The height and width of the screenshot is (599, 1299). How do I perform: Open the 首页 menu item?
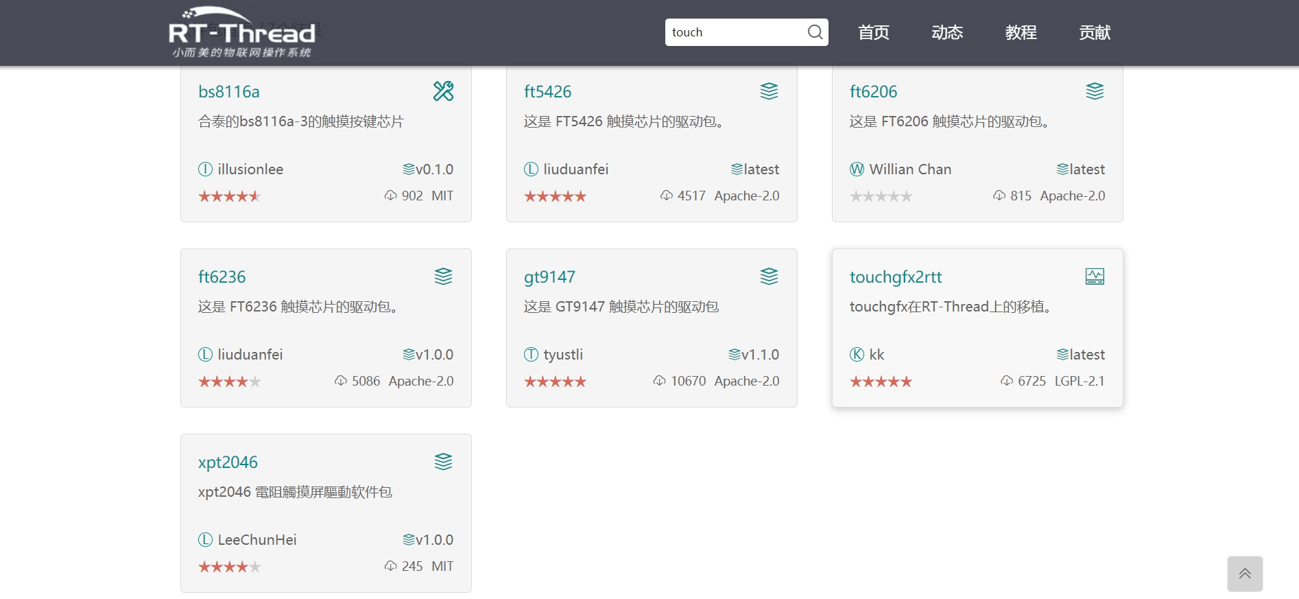pyautogui.click(x=873, y=32)
